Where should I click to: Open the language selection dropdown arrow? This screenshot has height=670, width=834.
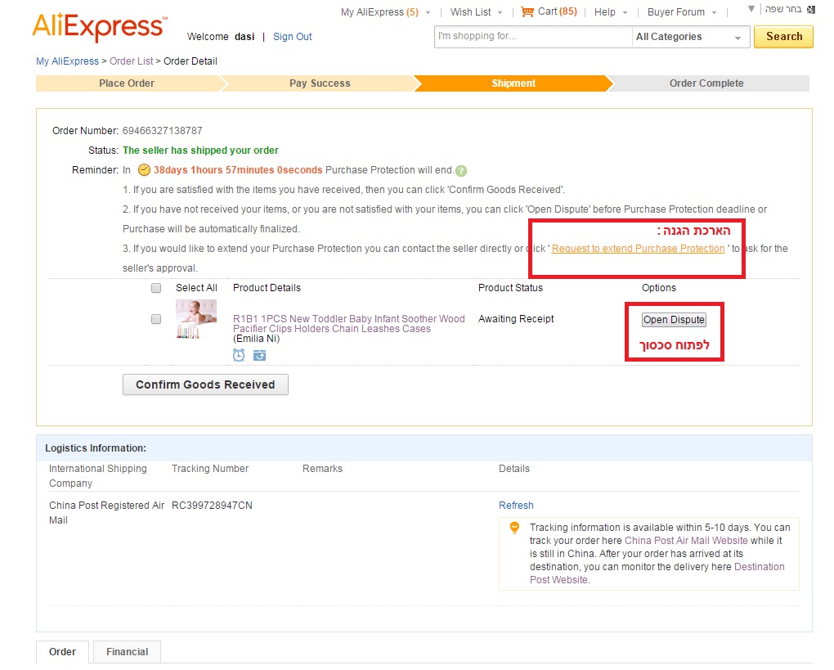(751, 8)
